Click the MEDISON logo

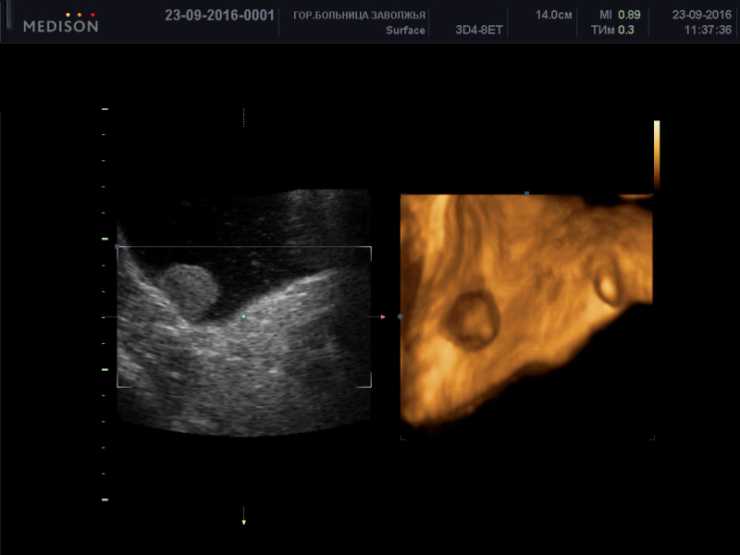tap(61, 22)
